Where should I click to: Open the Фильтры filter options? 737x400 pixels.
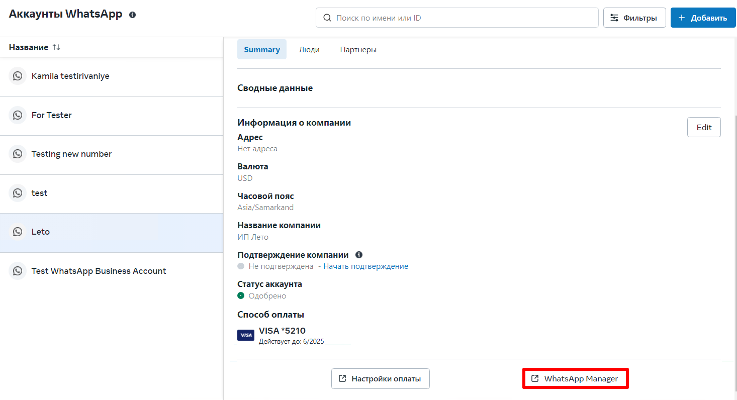tap(634, 18)
